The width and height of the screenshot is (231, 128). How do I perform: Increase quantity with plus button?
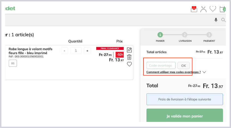[x=87, y=51]
